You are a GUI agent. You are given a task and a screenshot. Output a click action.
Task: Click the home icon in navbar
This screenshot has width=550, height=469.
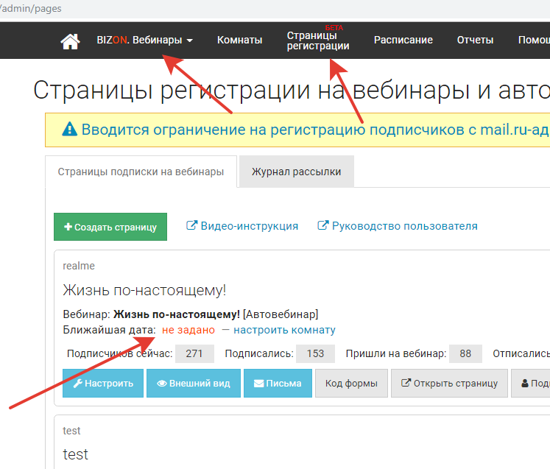(70, 41)
